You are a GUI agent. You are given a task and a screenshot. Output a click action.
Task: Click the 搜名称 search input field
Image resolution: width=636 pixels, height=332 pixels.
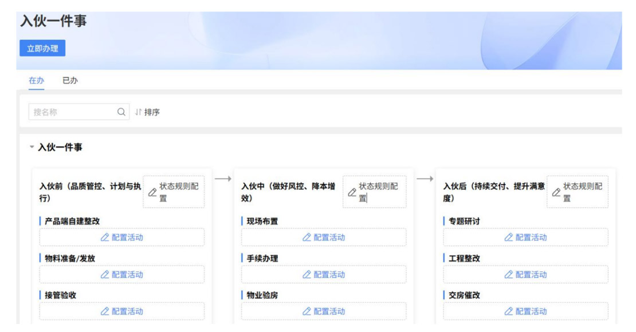[x=72, y=112]
